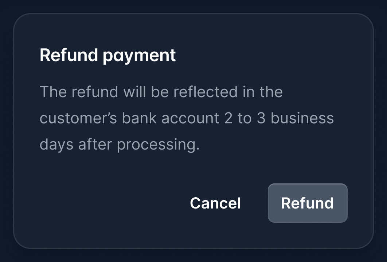387x262 pixels.
Task: Click the word "after" in the description
Action: coord(95,144)
